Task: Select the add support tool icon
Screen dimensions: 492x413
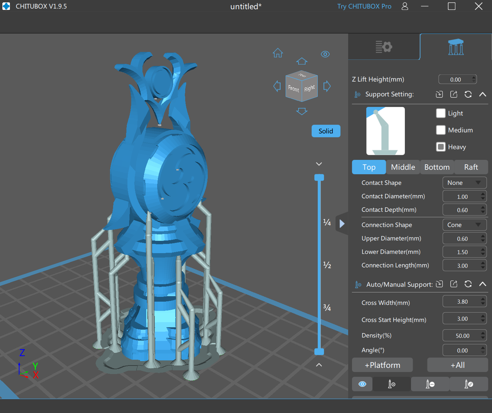Action: [x=392, y=384]
